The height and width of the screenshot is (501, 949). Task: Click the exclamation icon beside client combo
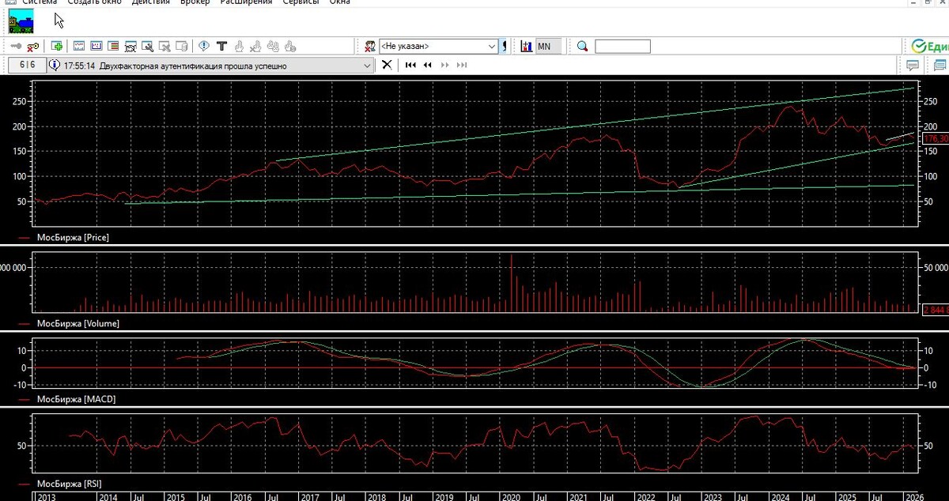[x=505, y=47]
